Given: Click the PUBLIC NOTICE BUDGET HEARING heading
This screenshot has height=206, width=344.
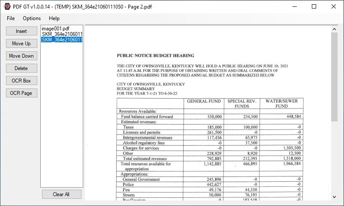Looking at the screenshot, I should pyautogui.click(x=155, y=56).
